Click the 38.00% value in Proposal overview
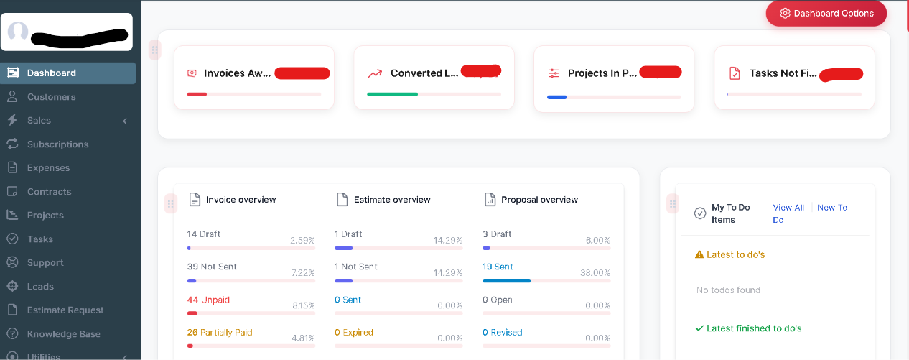The height and width of the screenshot is (360, 909). click(x=595, y=273)
